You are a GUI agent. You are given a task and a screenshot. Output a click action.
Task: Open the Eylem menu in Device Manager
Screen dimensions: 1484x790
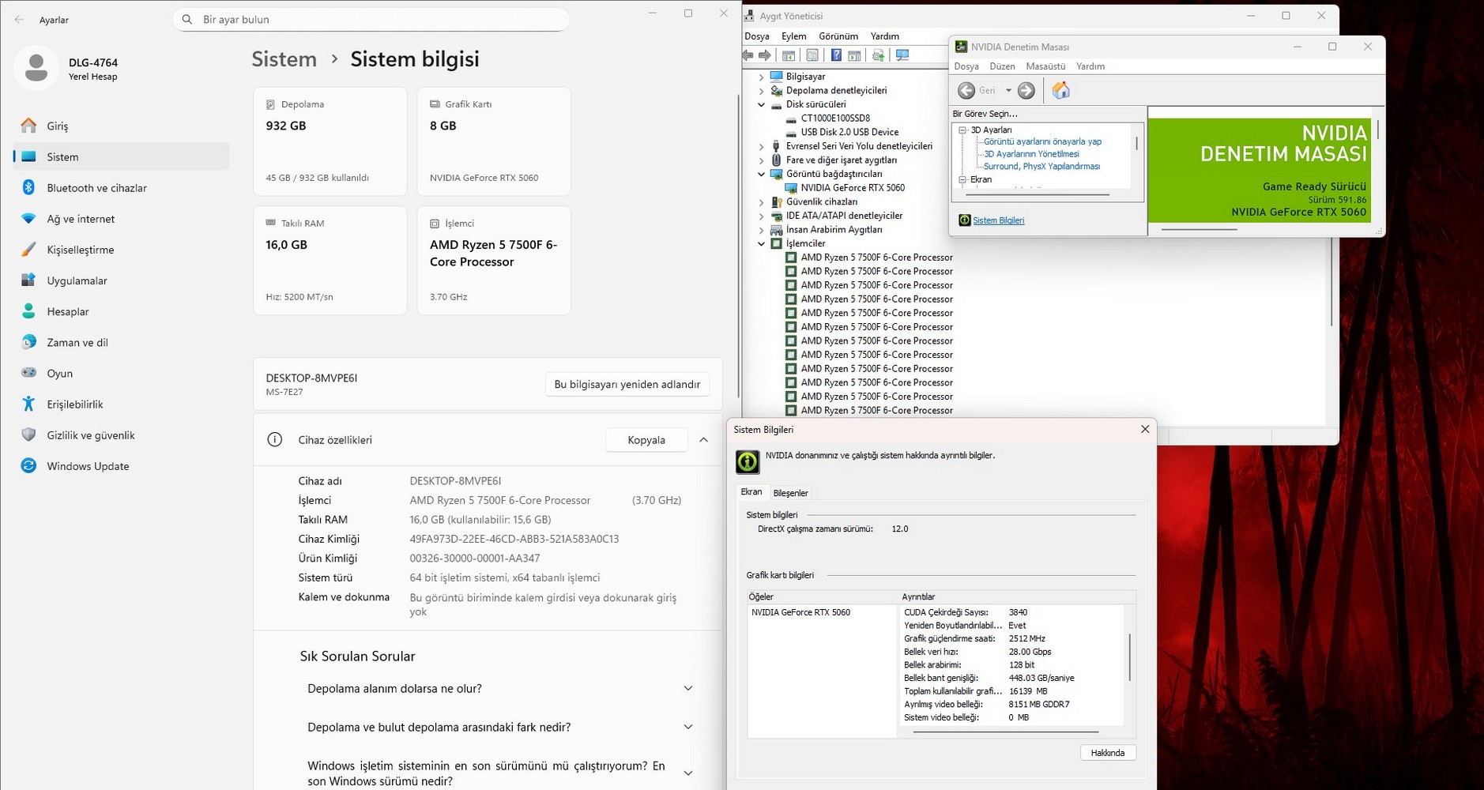coord(793,36)
